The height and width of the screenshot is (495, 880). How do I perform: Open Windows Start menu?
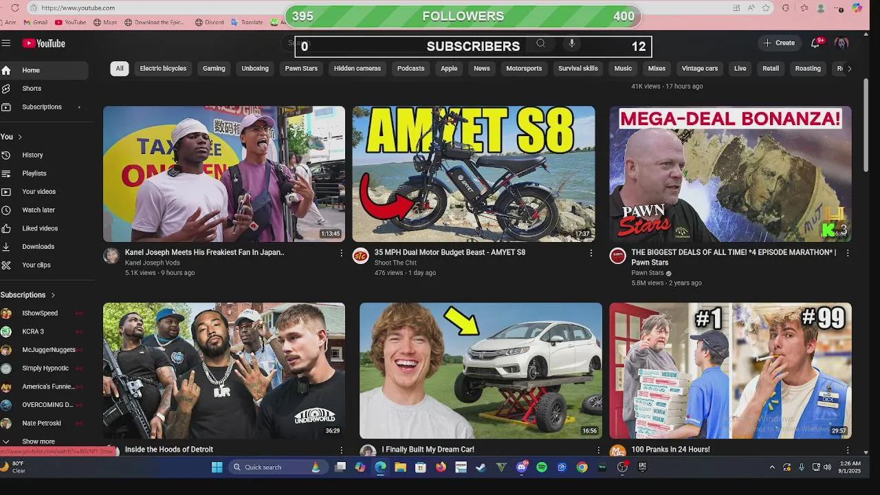pyautogui.click(x=217, y=467)
